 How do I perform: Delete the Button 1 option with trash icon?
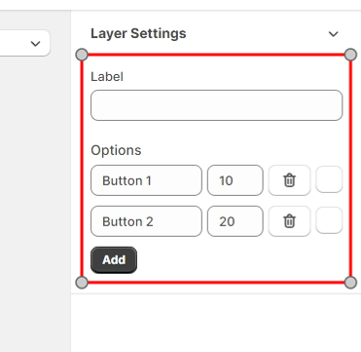pos(289,180)
